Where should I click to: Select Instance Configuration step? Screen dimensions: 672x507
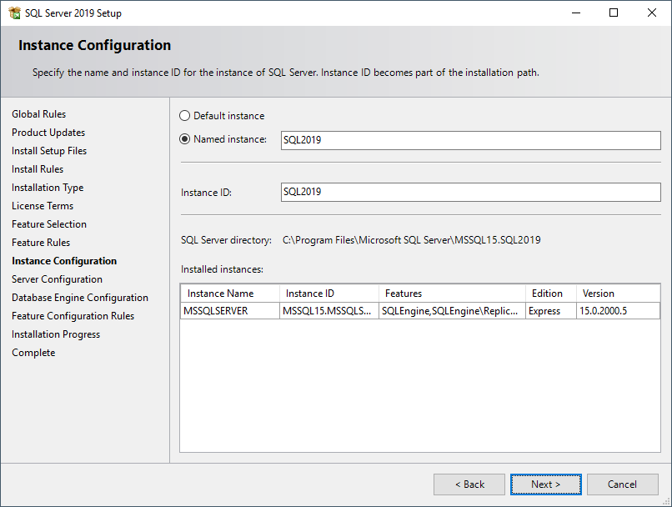click(64, 261)
